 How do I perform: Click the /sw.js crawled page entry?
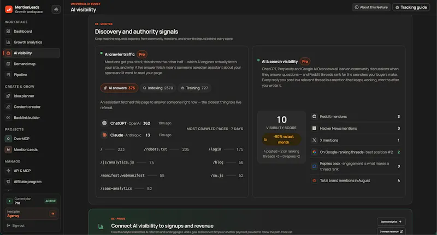227,176
